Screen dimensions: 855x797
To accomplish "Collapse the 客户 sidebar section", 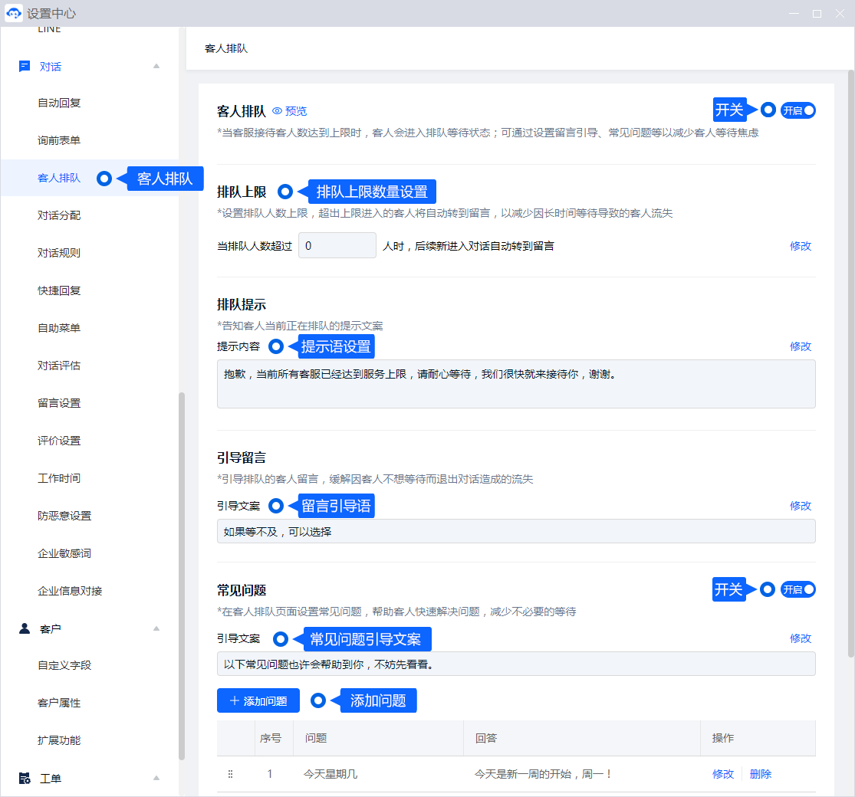I will tap(156, 628).
